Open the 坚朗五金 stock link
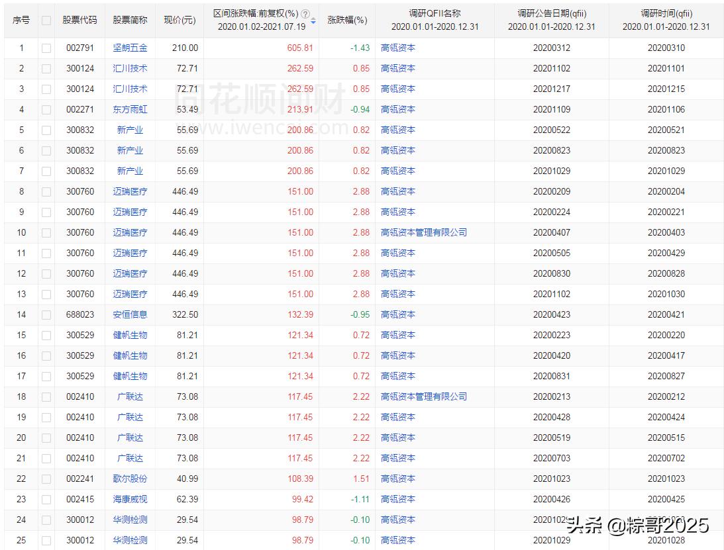Image resolution: width=724 pixels, height=550 pixels. click(130, 47)
